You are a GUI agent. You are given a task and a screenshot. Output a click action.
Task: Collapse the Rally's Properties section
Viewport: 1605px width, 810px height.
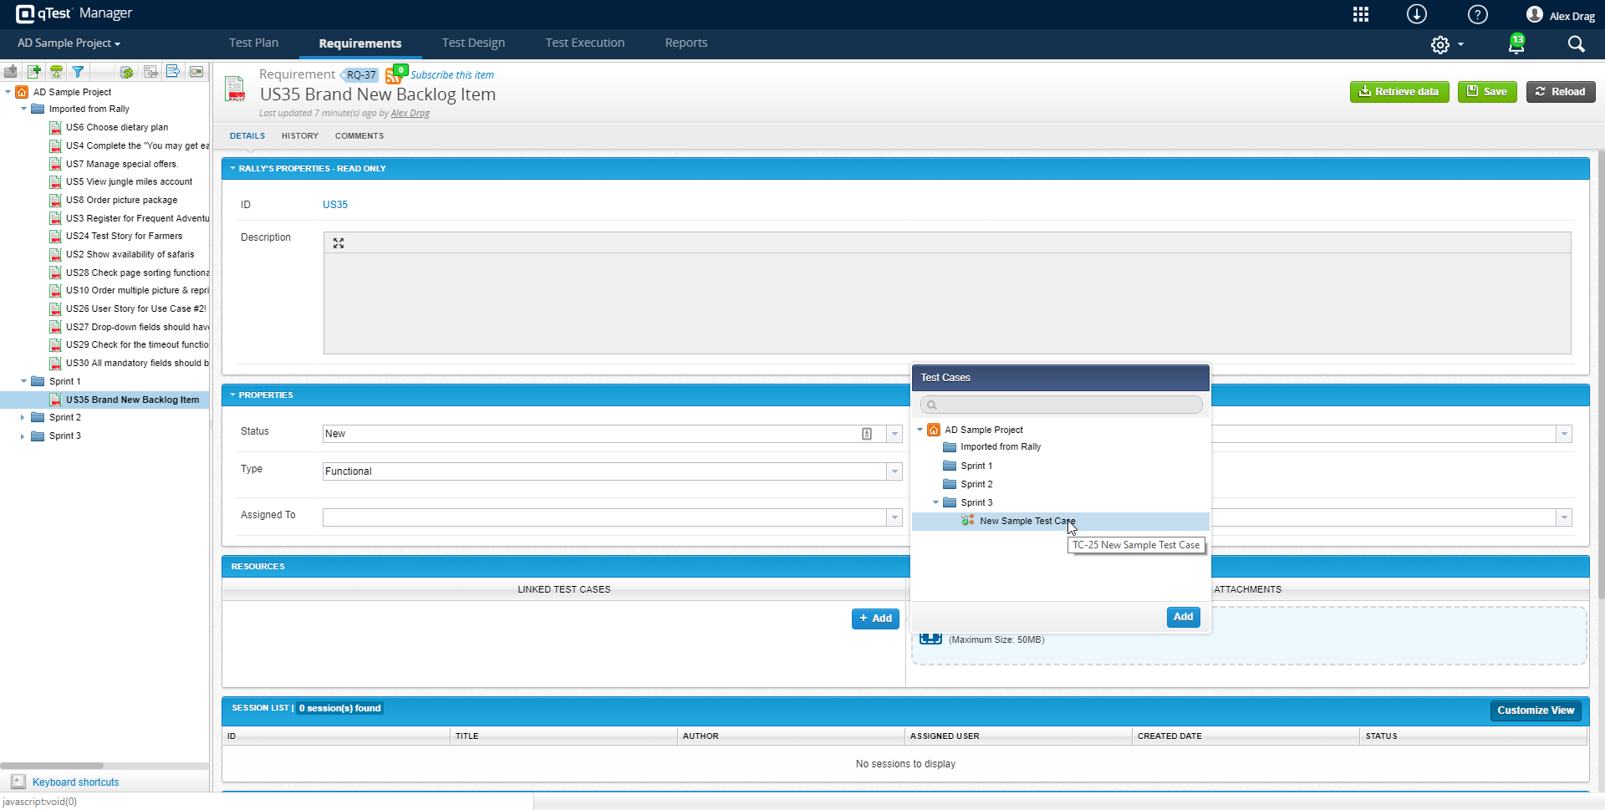tap(233, 169)
